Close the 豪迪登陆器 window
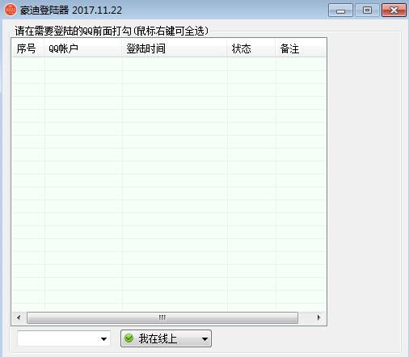This screenshot has width=409, height=357. click(394, 10)
